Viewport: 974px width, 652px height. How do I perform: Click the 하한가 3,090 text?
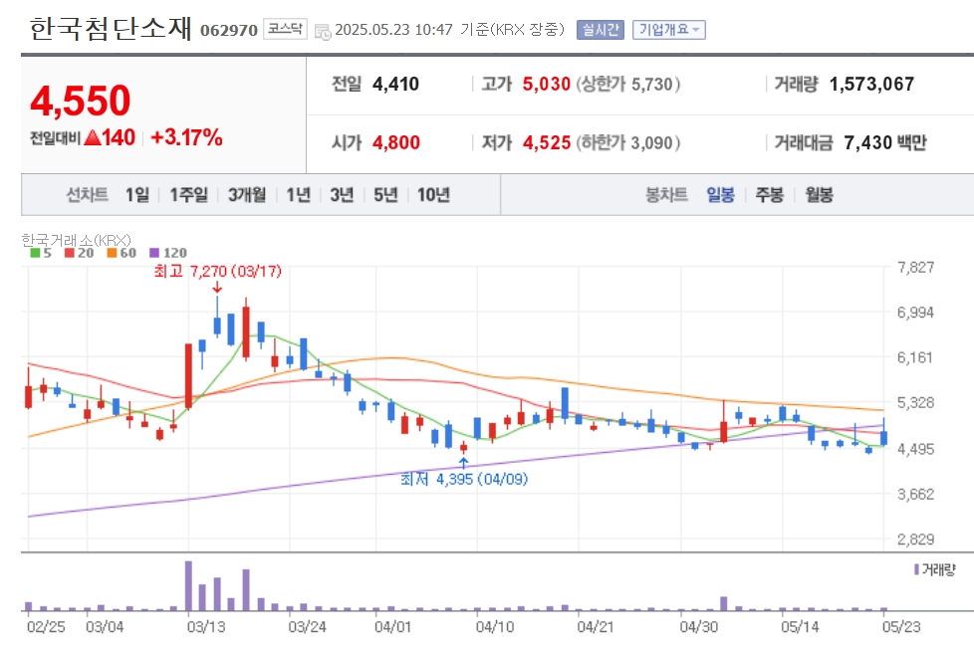click(x=628, y=142)
